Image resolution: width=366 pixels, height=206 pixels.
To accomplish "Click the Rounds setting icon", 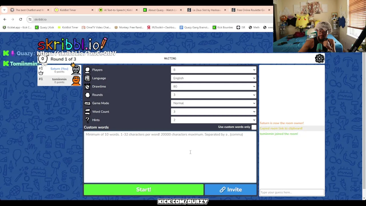I will (x=87, y=95).
